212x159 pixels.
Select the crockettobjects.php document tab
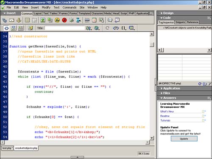click(x=26, y=148)
